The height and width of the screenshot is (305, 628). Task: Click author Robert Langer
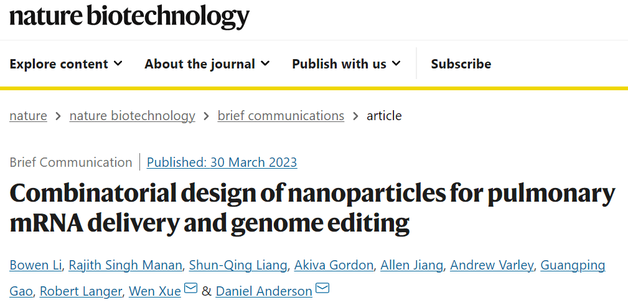81,291
